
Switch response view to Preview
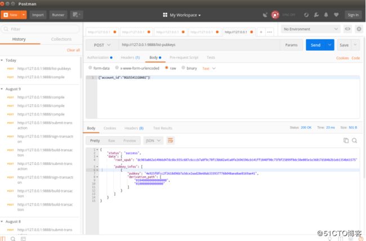point(130,141)
